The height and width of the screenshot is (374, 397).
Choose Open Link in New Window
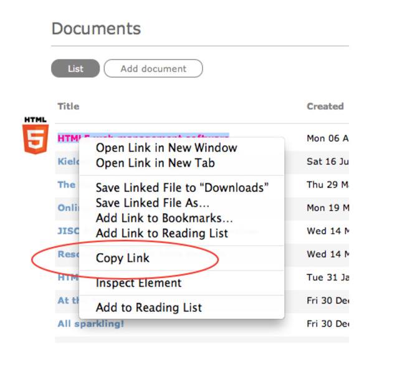coord(166,148)
